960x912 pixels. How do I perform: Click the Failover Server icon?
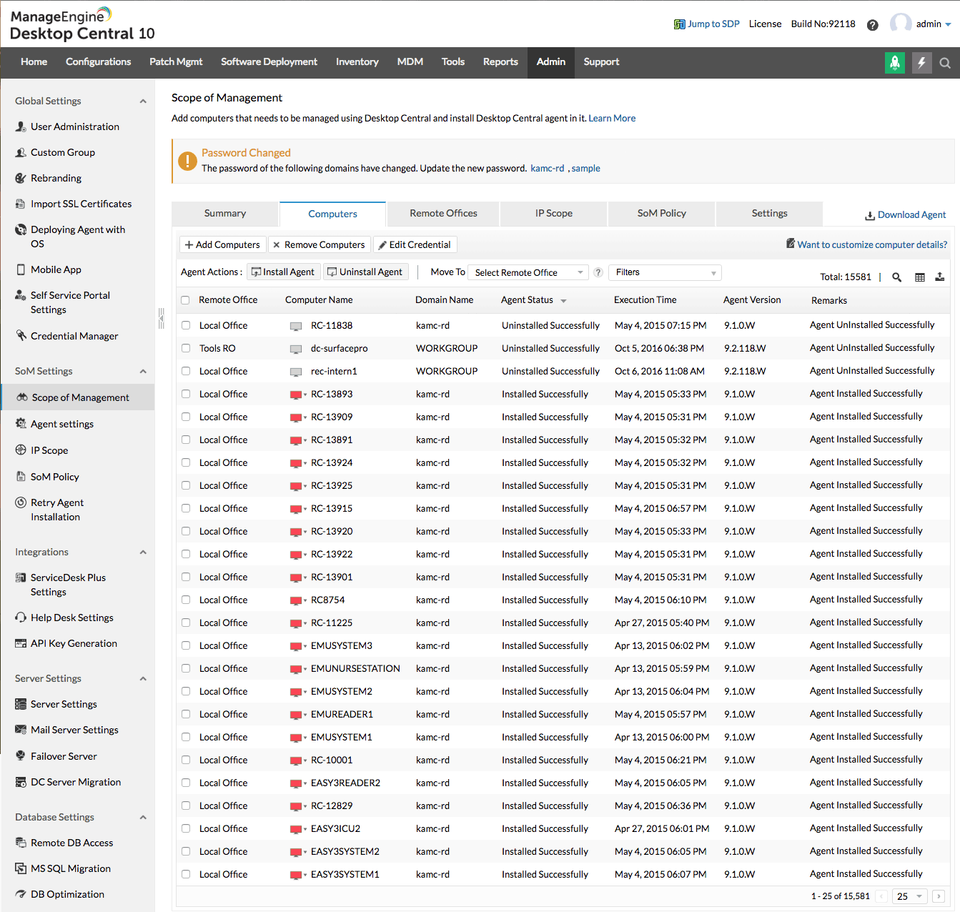[x=21, y=755]
